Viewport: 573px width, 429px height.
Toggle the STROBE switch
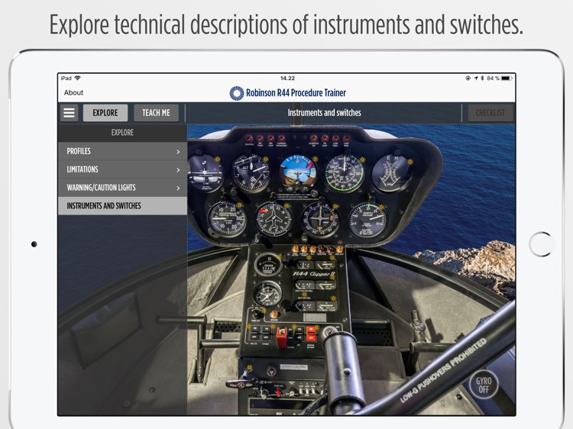click(267, 335)
